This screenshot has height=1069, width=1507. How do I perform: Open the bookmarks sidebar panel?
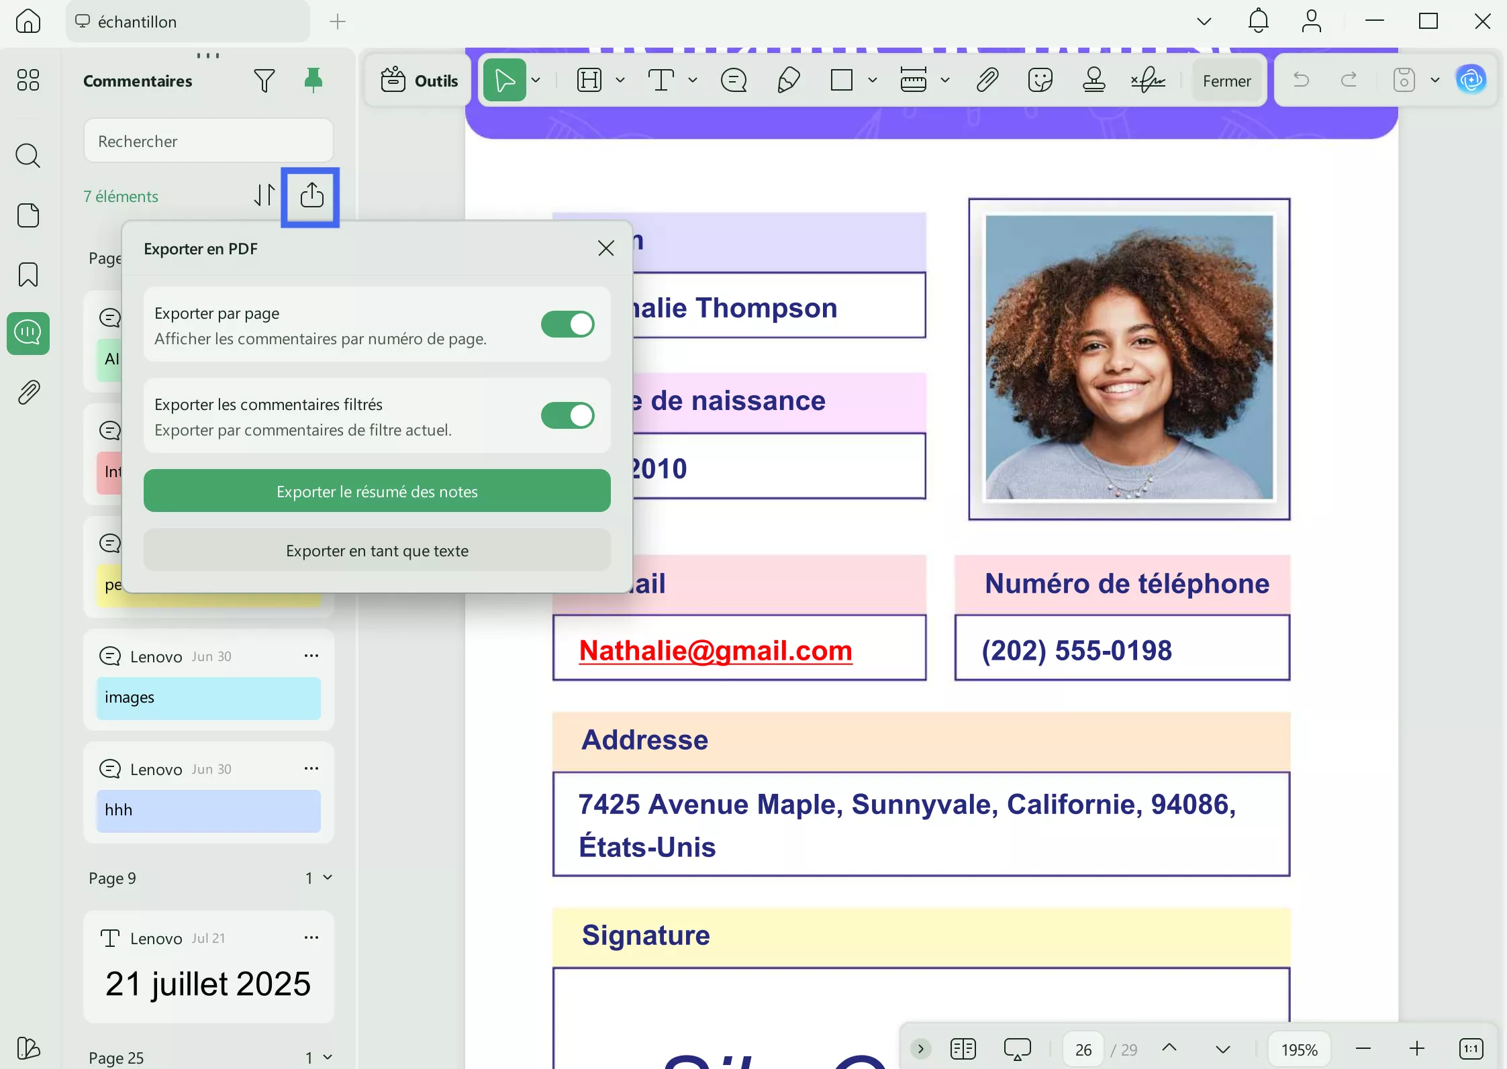[x=28, y=274]
